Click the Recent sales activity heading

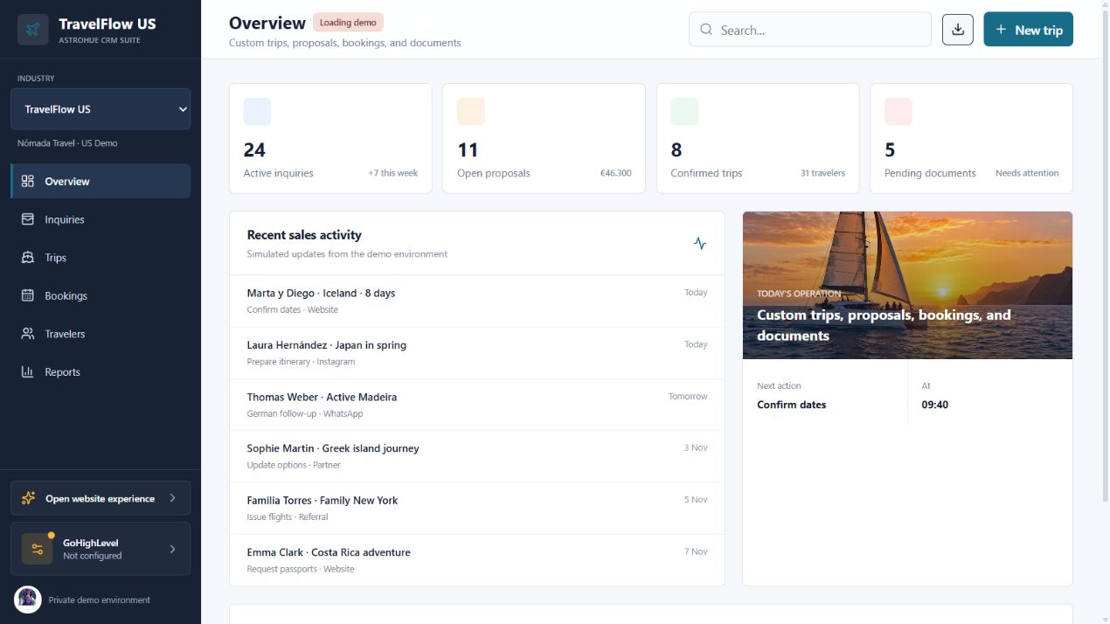(x=304, y=235)
